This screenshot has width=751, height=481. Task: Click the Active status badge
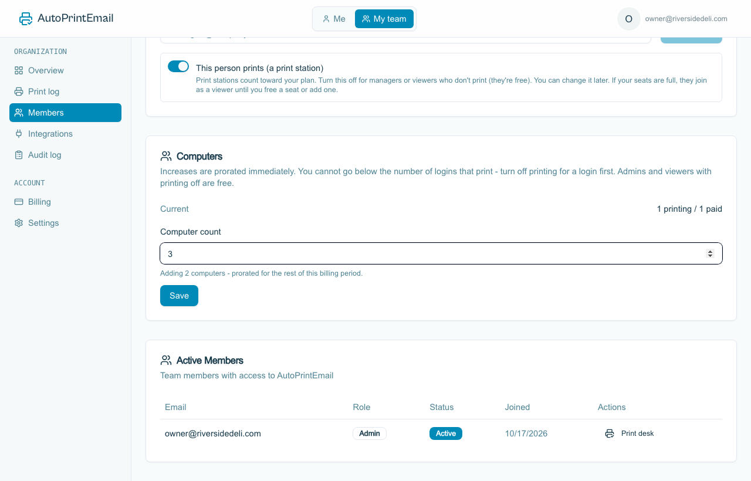(x=446, y=433)
